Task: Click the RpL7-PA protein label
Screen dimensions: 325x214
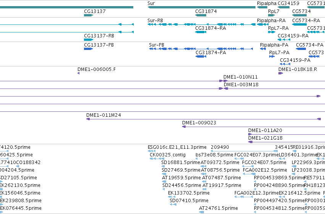Action: pyautogui.click(x=279, y=53)
